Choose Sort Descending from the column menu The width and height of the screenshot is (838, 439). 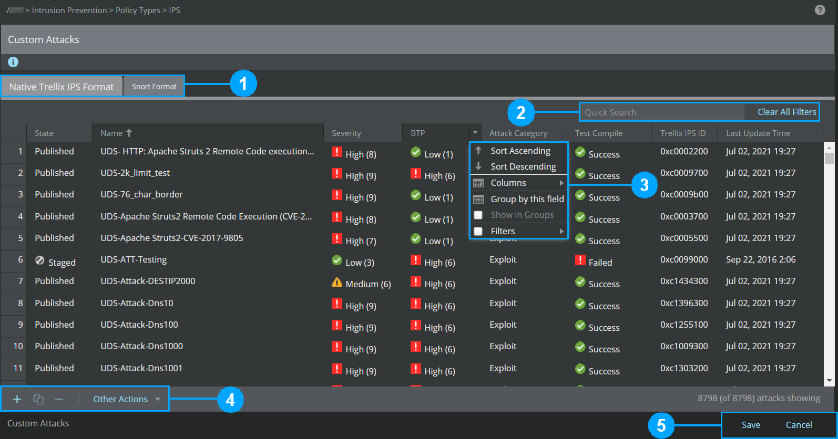tap(523, 166)
